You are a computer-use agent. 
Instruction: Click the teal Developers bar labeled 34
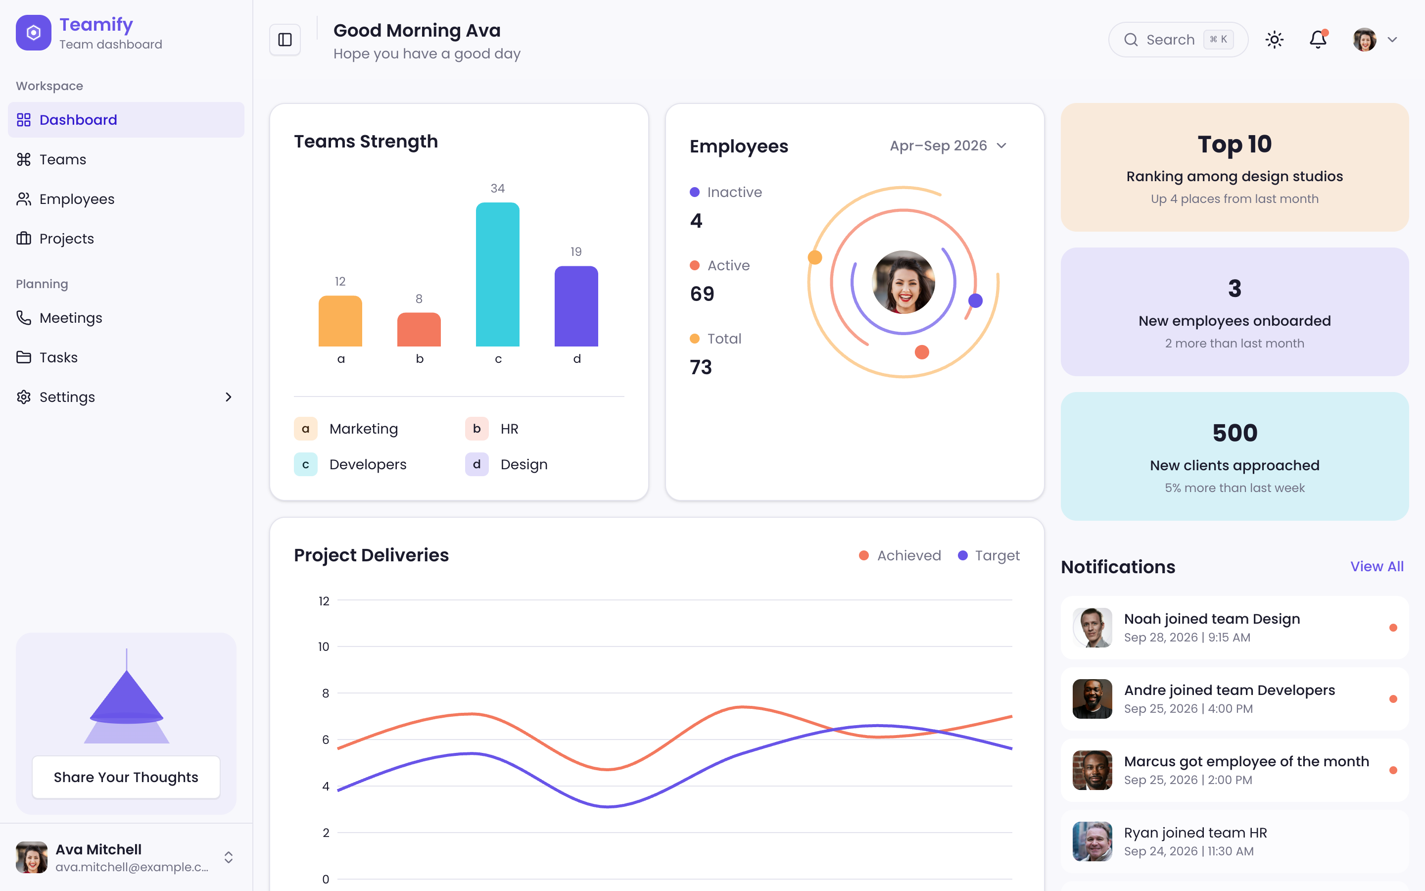coord(498,274)
